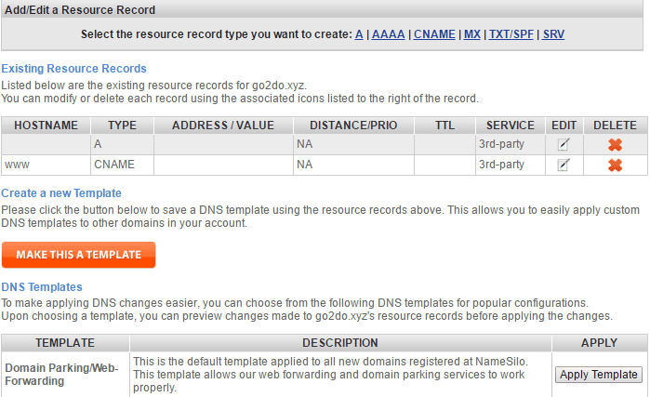The width and height of the screenshot is (650, 397).
Task: Select the www hostname cell
Action: [46, 165]
